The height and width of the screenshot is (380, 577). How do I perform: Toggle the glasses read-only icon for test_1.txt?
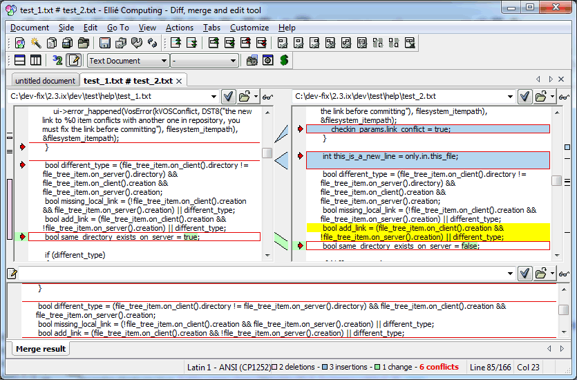(x=267, y=97)
